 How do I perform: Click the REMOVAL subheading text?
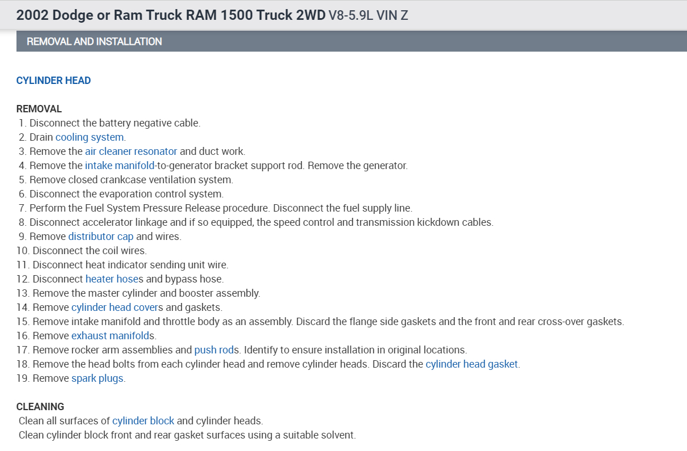[39, 109]
